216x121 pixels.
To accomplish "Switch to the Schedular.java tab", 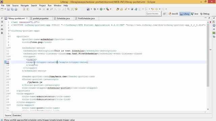I will pos(63,18).
